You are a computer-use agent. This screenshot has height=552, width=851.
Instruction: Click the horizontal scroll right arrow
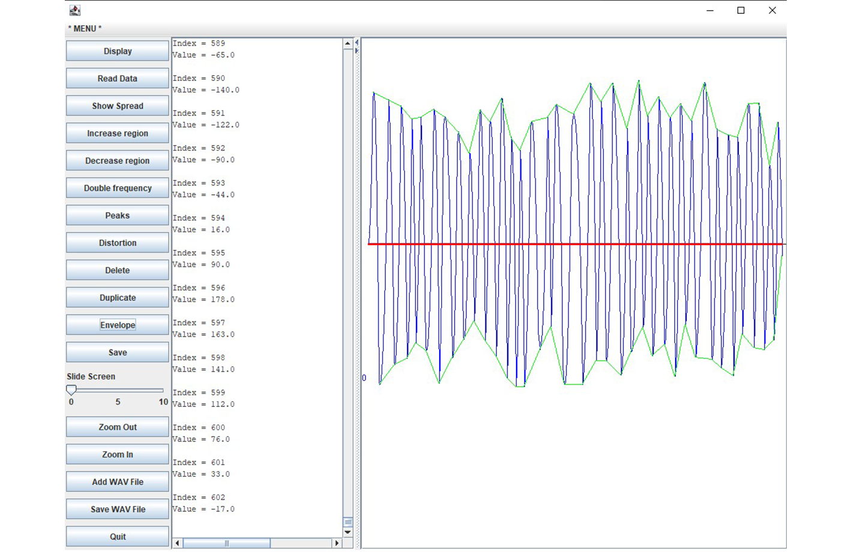point(337,543)
